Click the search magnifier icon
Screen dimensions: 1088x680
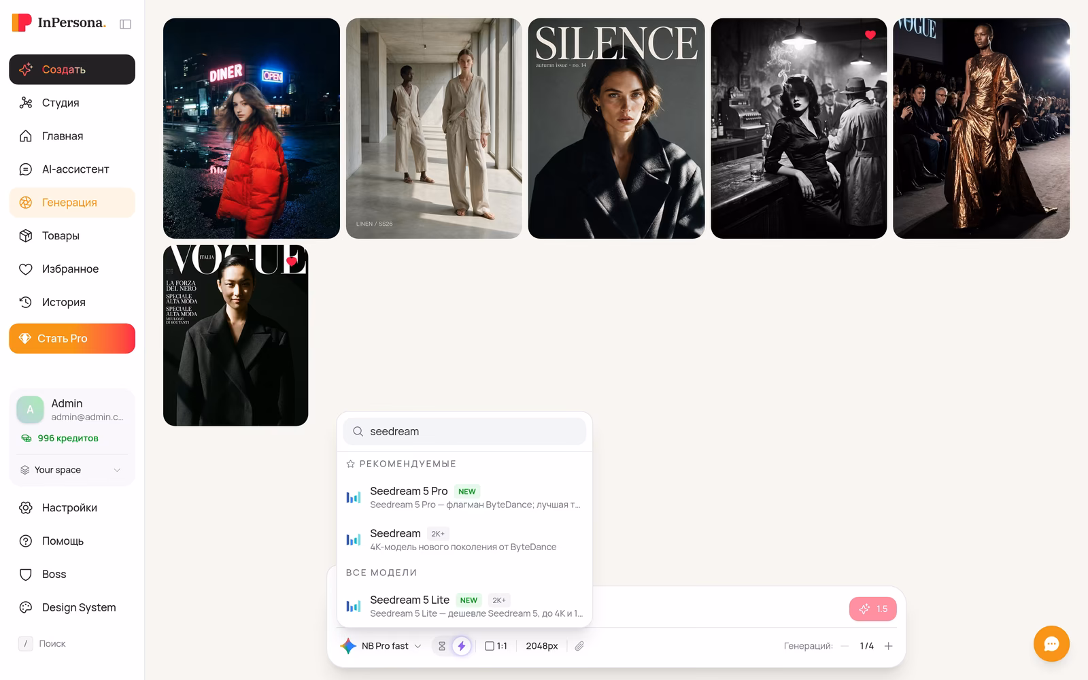pos(358,431)
